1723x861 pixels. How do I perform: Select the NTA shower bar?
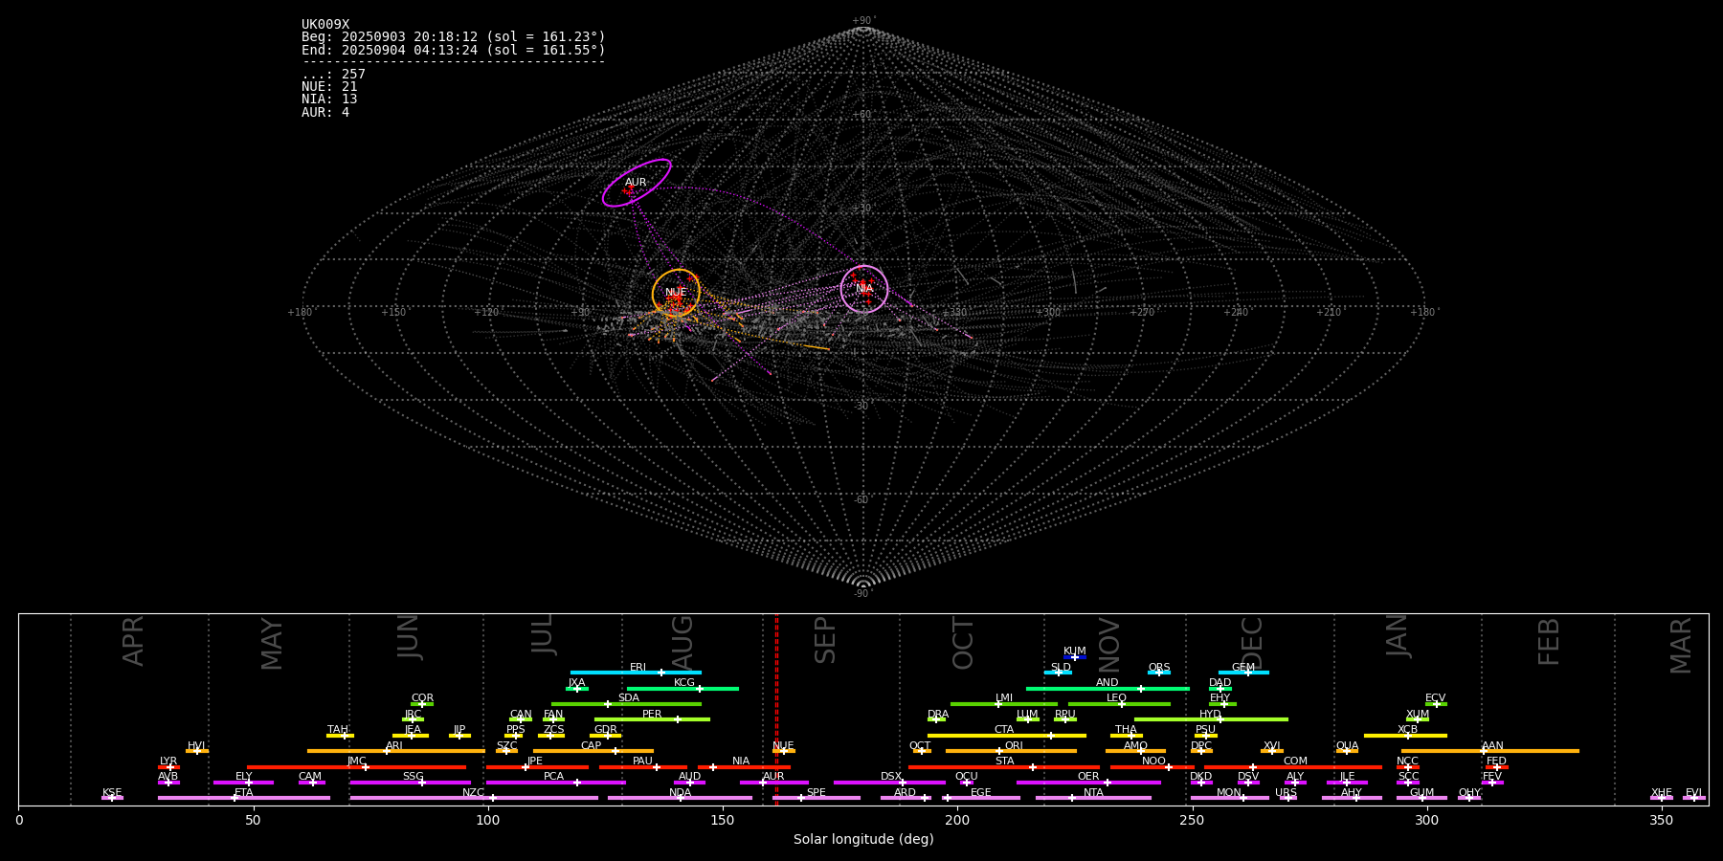[1093, 798]
